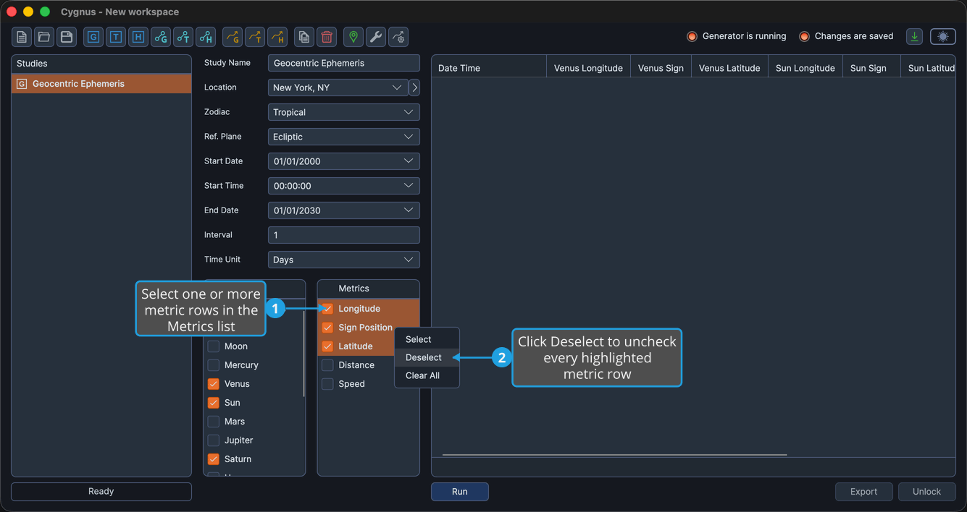Click the Study Name input field
967x512 pixels.
343,63
